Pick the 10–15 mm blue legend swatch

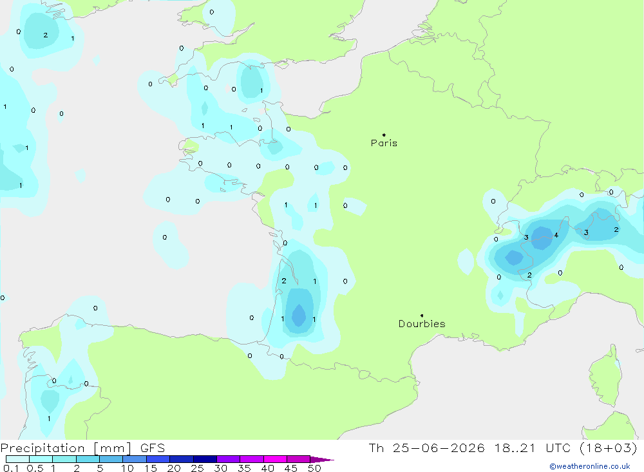[x=135, y=459]
